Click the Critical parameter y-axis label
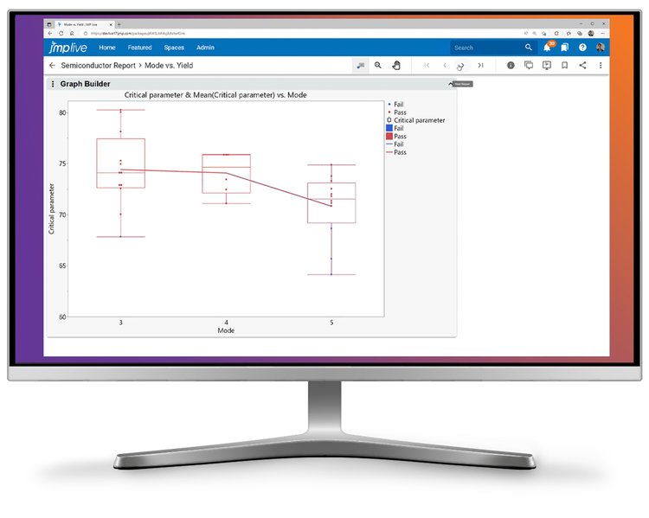 (x=51, y=209)
